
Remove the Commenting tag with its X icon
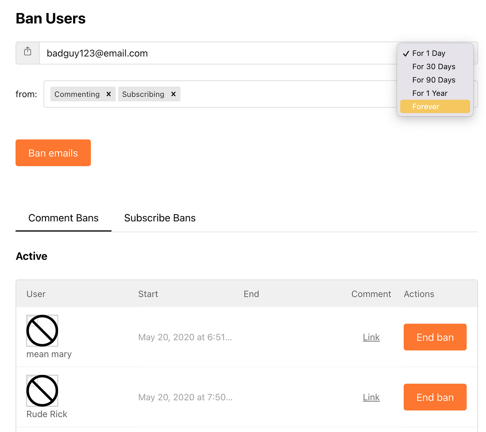point(108,94)
